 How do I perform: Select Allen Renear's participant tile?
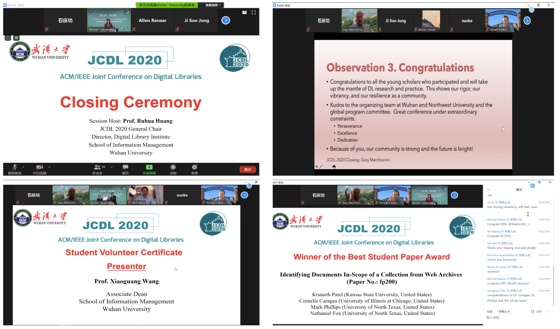[153, 20]
